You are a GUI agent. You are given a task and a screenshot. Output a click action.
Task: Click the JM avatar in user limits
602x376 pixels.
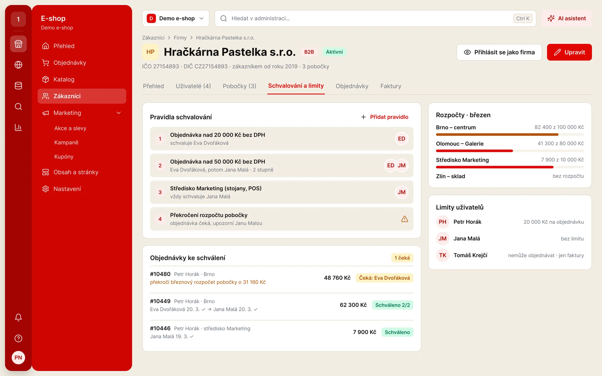click(442, 239)
